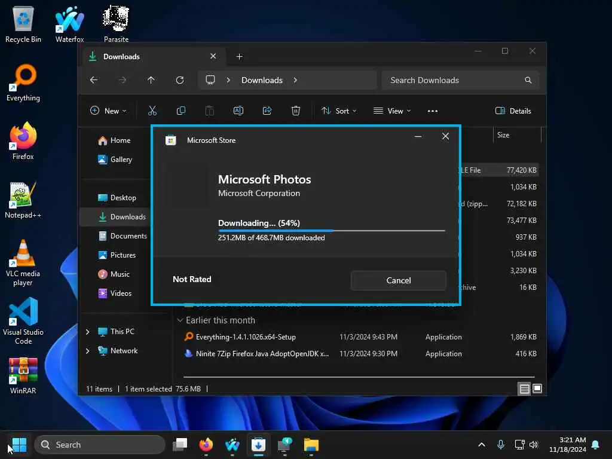Go up one folder level
This screenshot has height=459, width=612.
coord(151,80)
